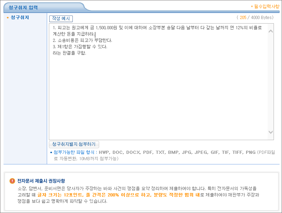This screenshot has height=213, width=282.
Task: Click the blue bullet before 첨부가능한 파일 형식
Action: pyautogui.click(x=50, y=151)
